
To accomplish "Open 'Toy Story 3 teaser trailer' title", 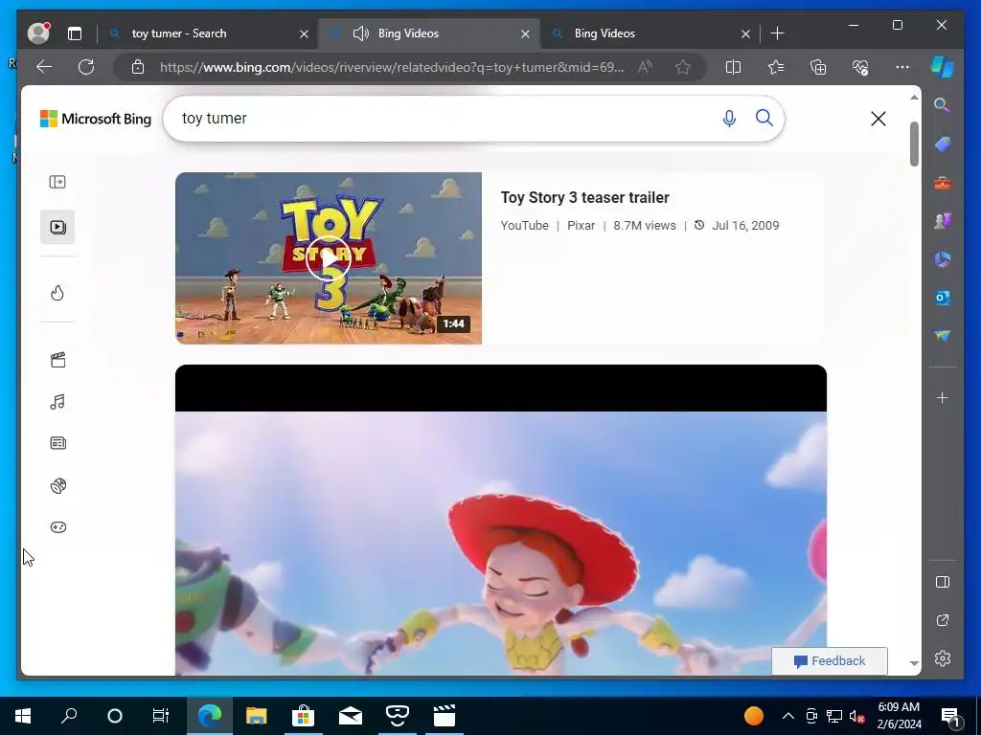I will pyautogui.click(x=585, y=197).
